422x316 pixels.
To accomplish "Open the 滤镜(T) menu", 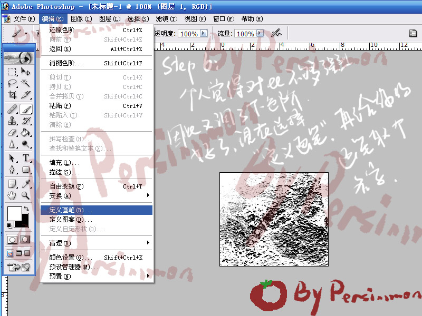I will coord(166,19).
